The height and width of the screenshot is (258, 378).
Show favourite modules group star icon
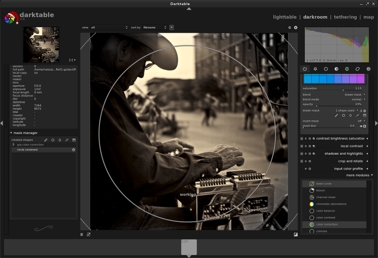click(315, 69)
